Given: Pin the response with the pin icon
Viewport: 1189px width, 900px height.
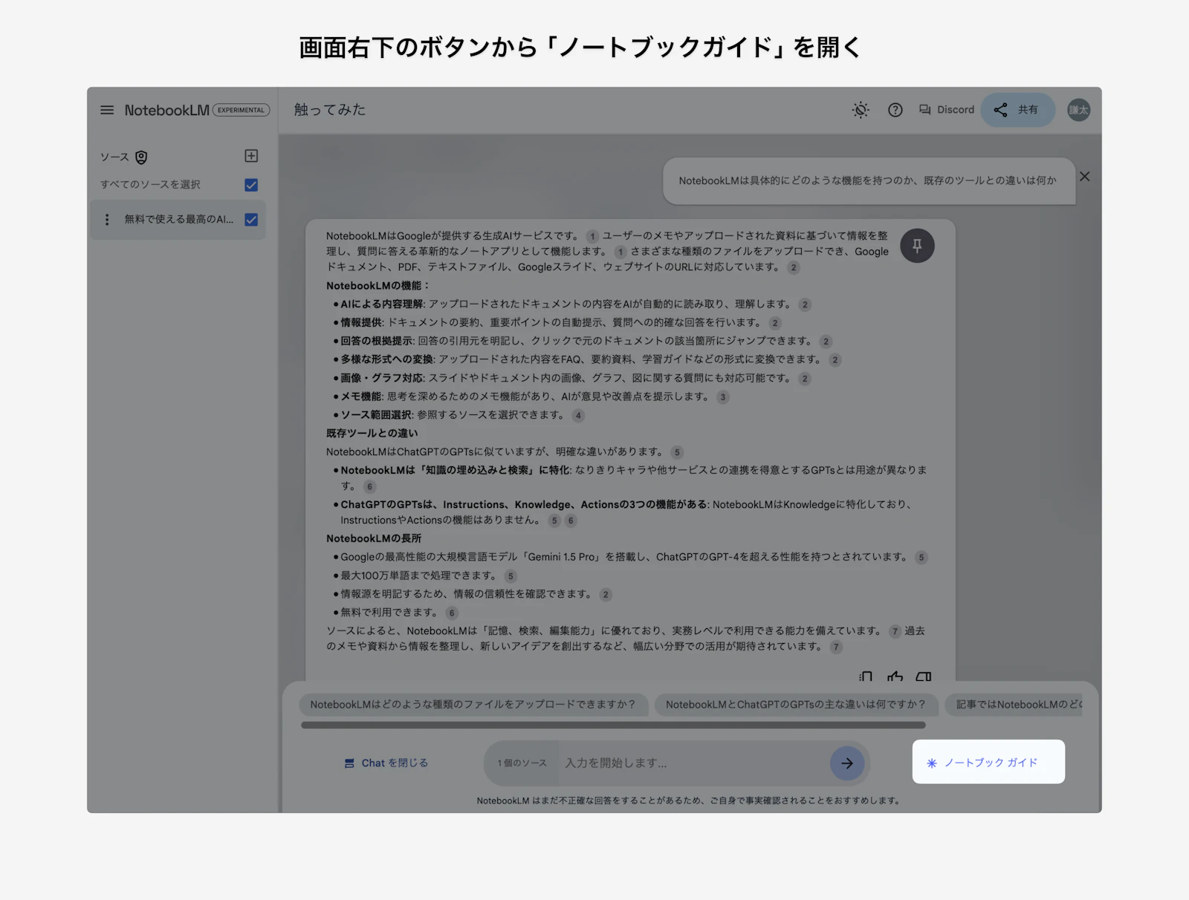Looking at the screenshot, I should [917, 246].
